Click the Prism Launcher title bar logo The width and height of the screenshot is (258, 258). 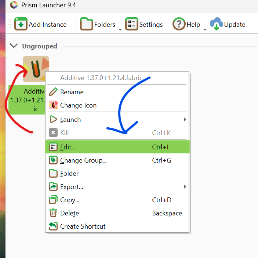click(x=14, y=5)
